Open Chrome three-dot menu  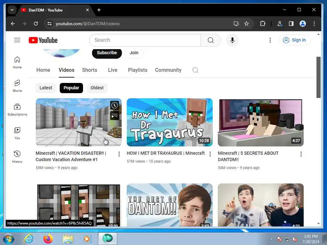[x=314, y=24]
